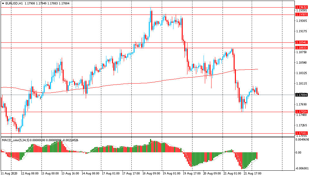Click the -0.006001 MACD scale minimum
This screenshot has width=309, height=177.
click(x=302, y=168)
